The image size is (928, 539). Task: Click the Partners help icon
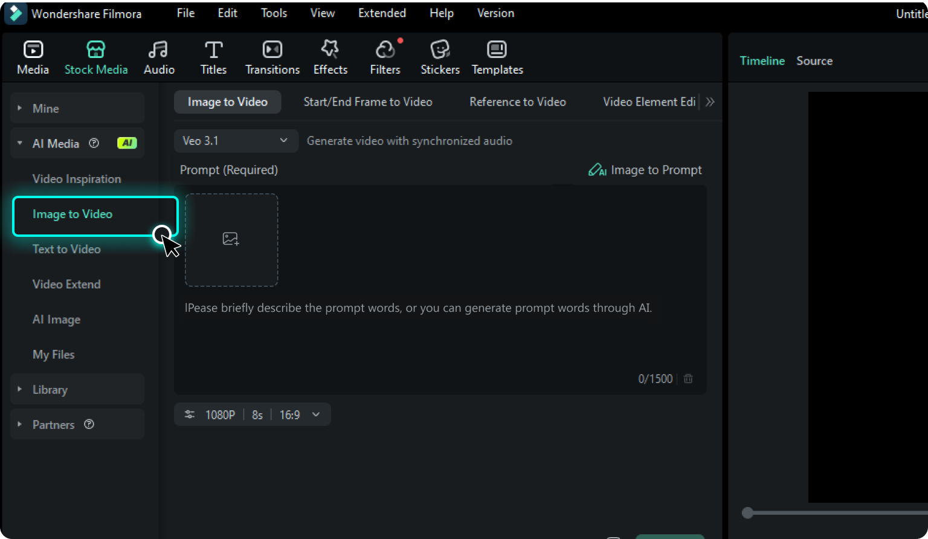[89, 424]
